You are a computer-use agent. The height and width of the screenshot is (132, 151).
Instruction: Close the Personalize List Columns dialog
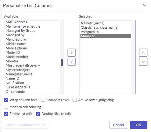144,5
